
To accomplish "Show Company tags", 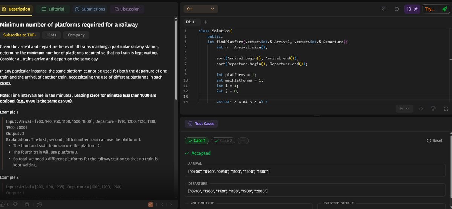I will (76, 35).
